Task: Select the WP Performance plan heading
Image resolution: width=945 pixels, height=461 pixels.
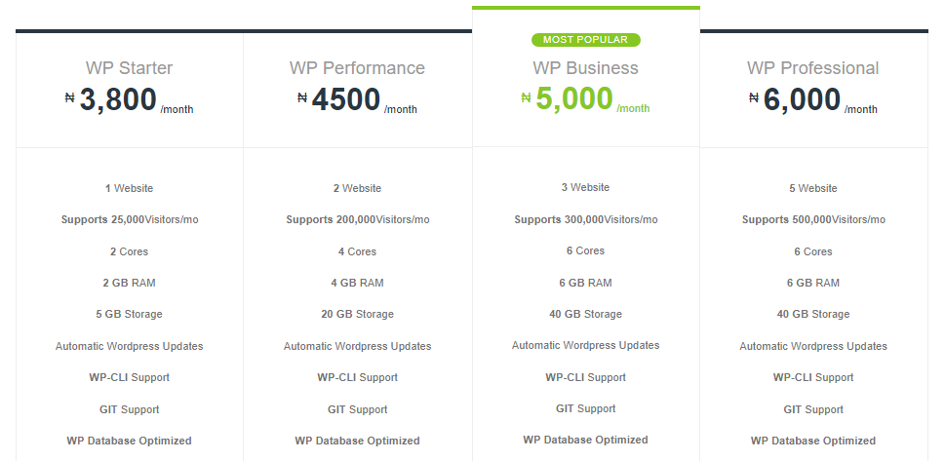Action: click(x=357, y=68)
